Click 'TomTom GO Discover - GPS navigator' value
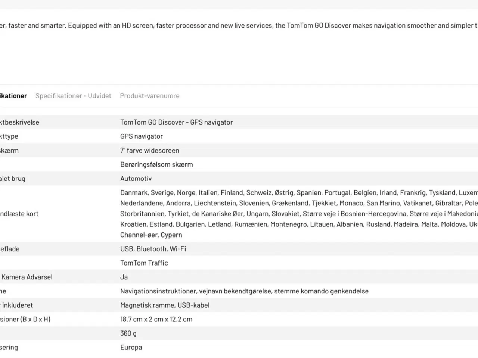Screen dimensions: 478x358 pyautogui.click(x=176, y=122)
